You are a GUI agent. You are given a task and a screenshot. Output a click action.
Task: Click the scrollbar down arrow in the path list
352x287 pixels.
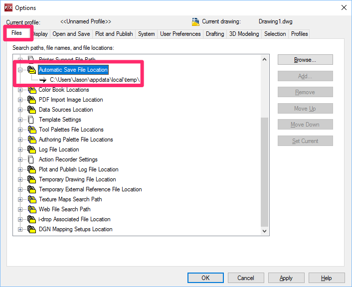(x=264, y=231)
